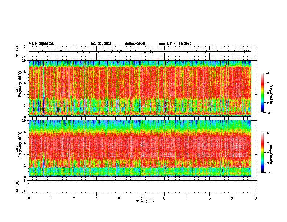Click the time axis tick label "6"
Image resolution: width=287 pixels, height=222 pixels.
[165, 198]
